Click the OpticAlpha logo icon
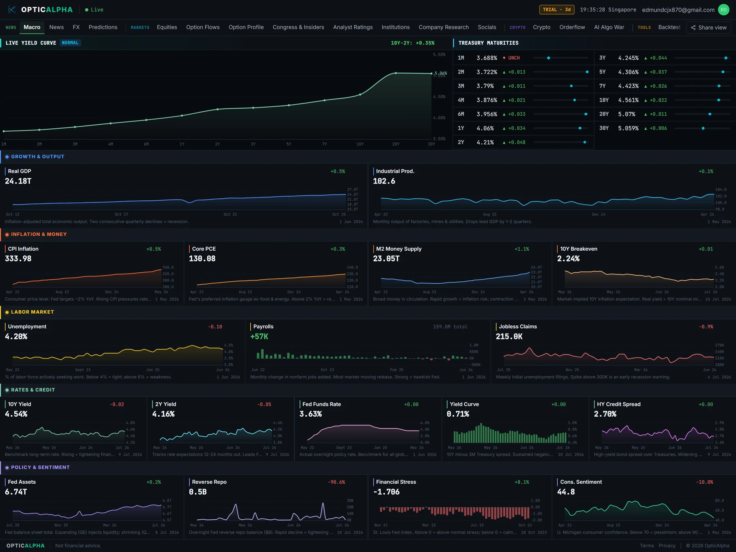Image resolution: width=736 pixels, height=552 pixels. 11,9
